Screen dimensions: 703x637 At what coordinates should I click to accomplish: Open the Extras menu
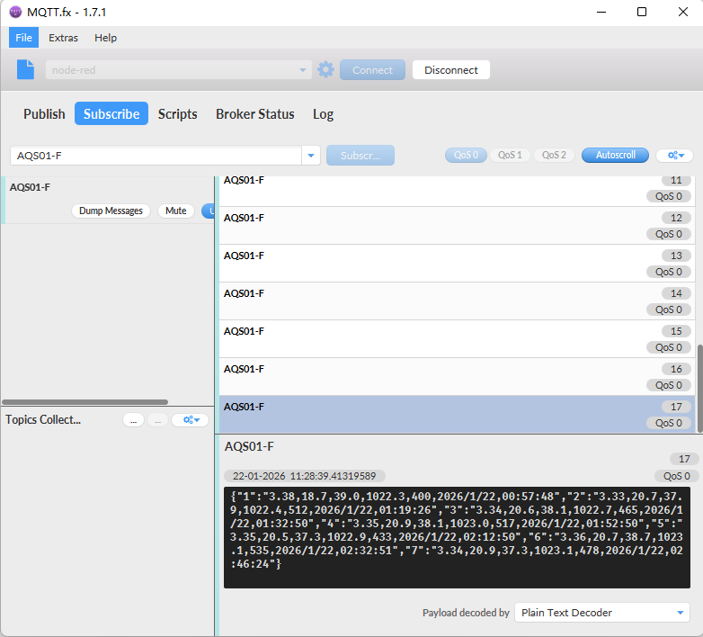63,38
